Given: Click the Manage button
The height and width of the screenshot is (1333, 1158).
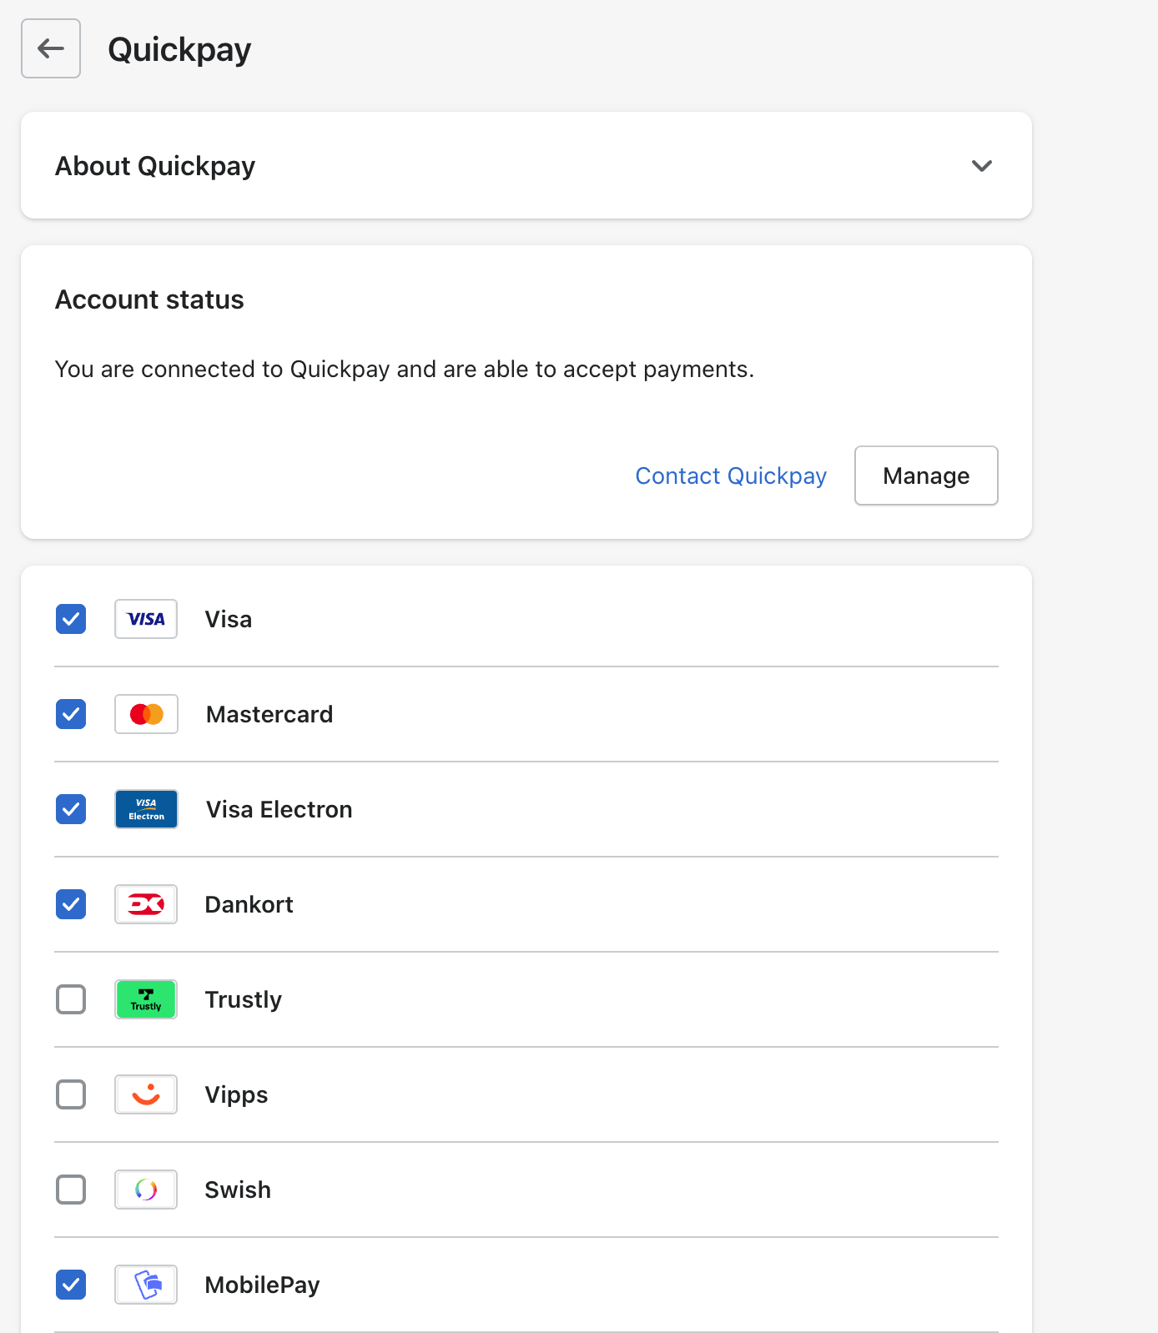Looking at the screenshot, I should (x=926, y=475).
